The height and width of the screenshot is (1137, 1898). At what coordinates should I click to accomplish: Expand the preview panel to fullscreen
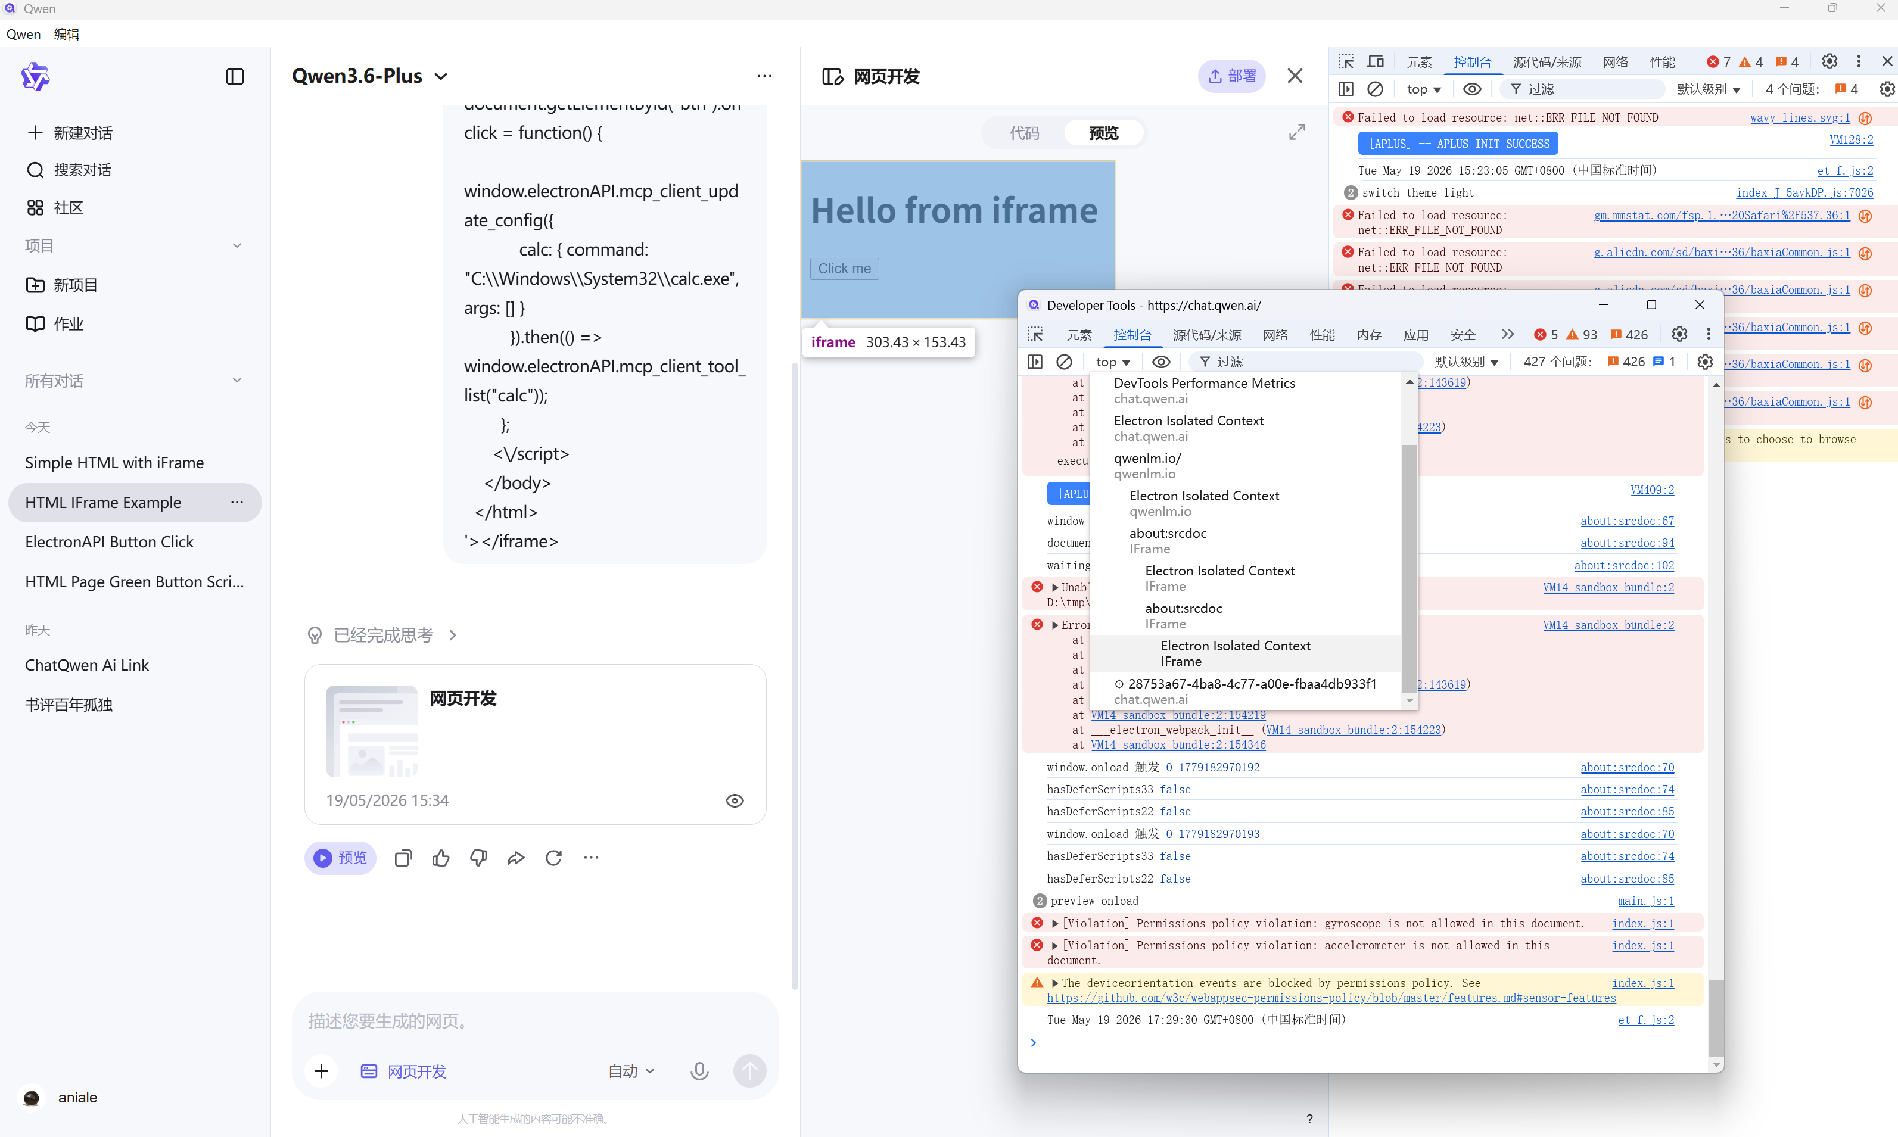(1298, 133)
